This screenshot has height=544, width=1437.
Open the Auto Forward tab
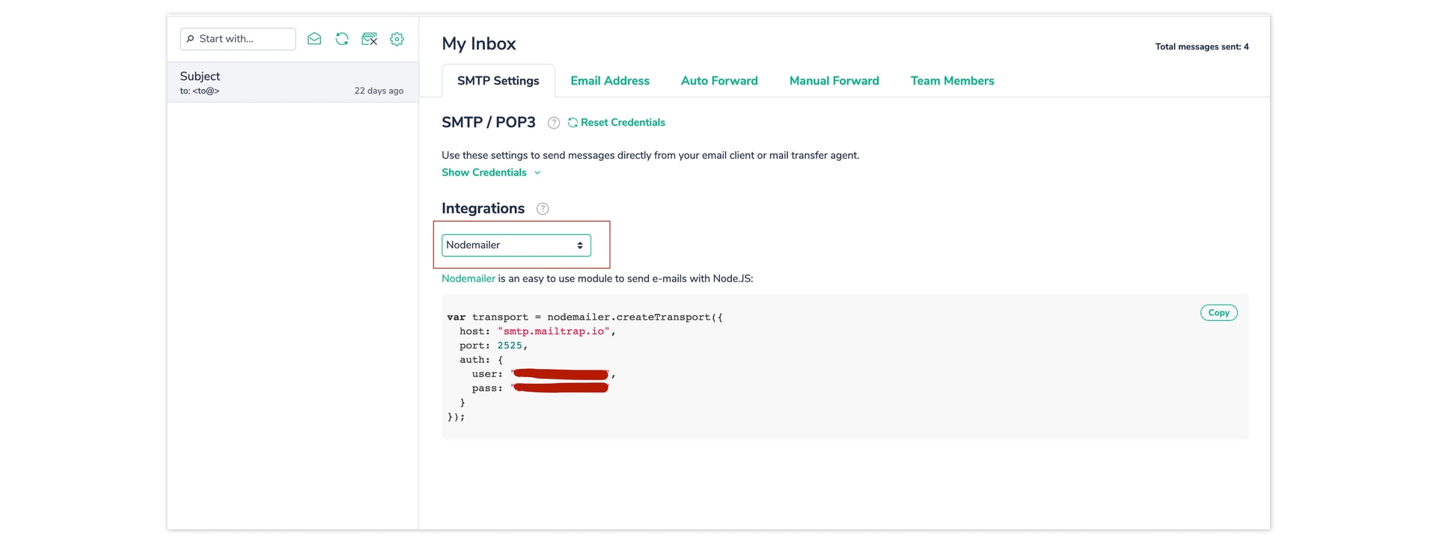pyautogui.click(x=718, y=81)
